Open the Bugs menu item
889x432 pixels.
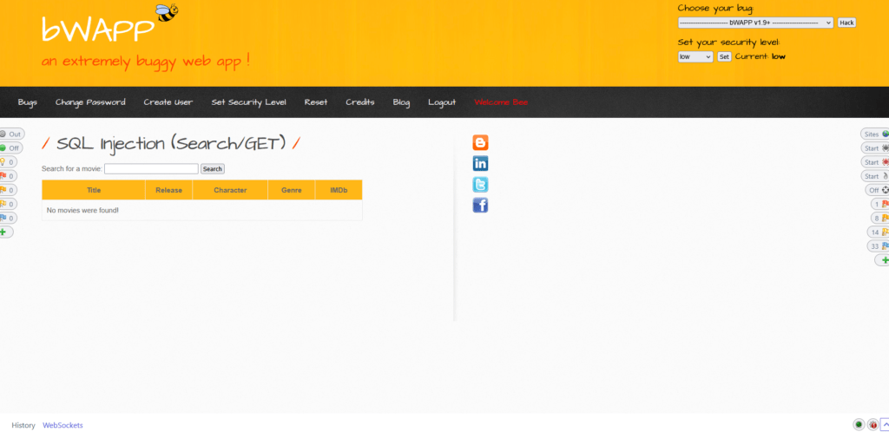pos(27,102)
